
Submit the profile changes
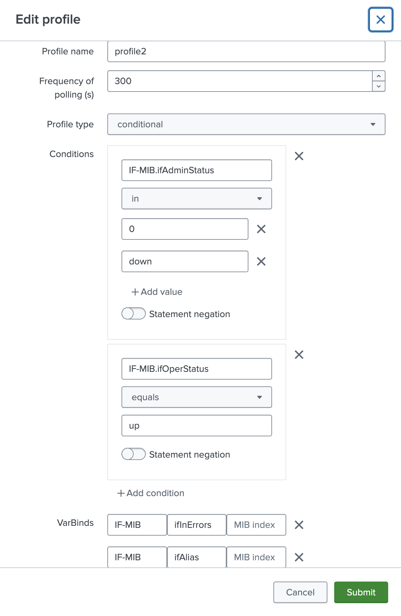tap(360, 592)
